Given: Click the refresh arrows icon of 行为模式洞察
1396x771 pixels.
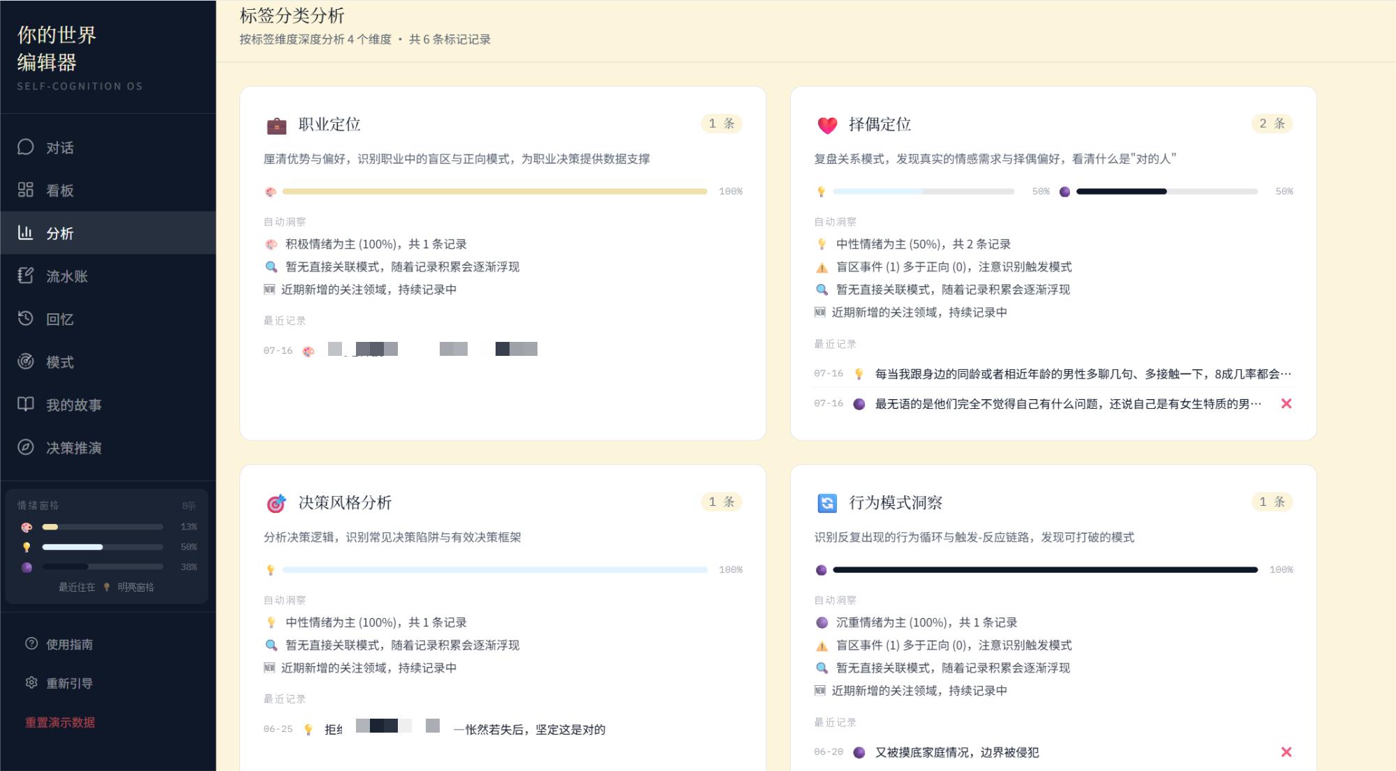Looking at the screenshot, I should pos(827,503).
